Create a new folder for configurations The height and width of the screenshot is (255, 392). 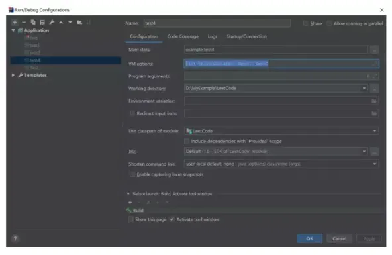pyautogui.click(x=79, y=23)
